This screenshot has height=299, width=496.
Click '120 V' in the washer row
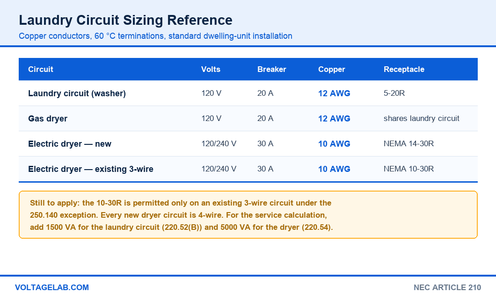[212, 93]
